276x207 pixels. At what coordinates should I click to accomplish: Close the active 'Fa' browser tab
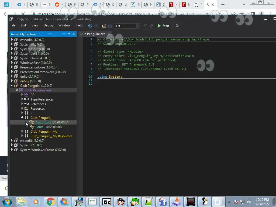[x=213, y=5]
